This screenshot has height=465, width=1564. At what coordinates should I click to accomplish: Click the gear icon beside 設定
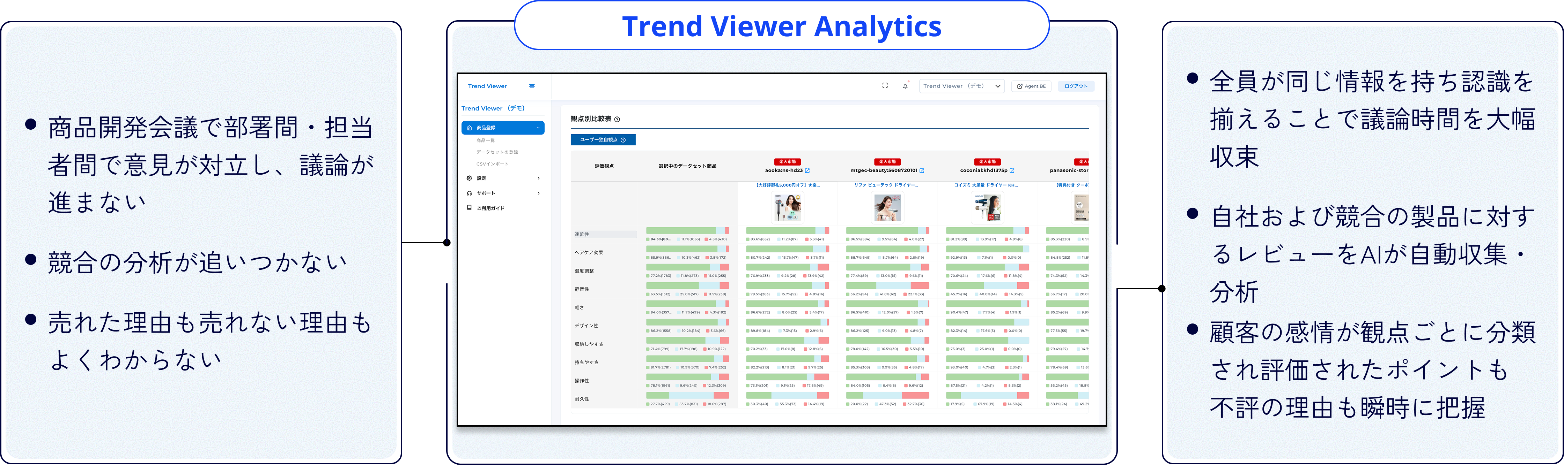[469, 178]
